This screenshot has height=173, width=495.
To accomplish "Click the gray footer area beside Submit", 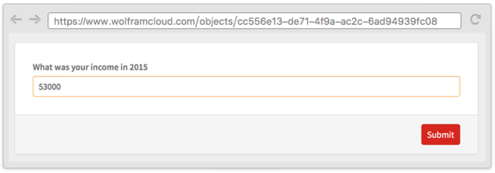I will [218, 135].
